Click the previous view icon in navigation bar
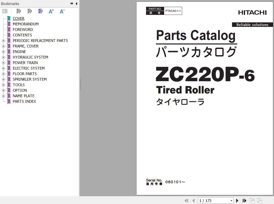The image size is (274, 204). pyautogui.click(x=252, y=201)
